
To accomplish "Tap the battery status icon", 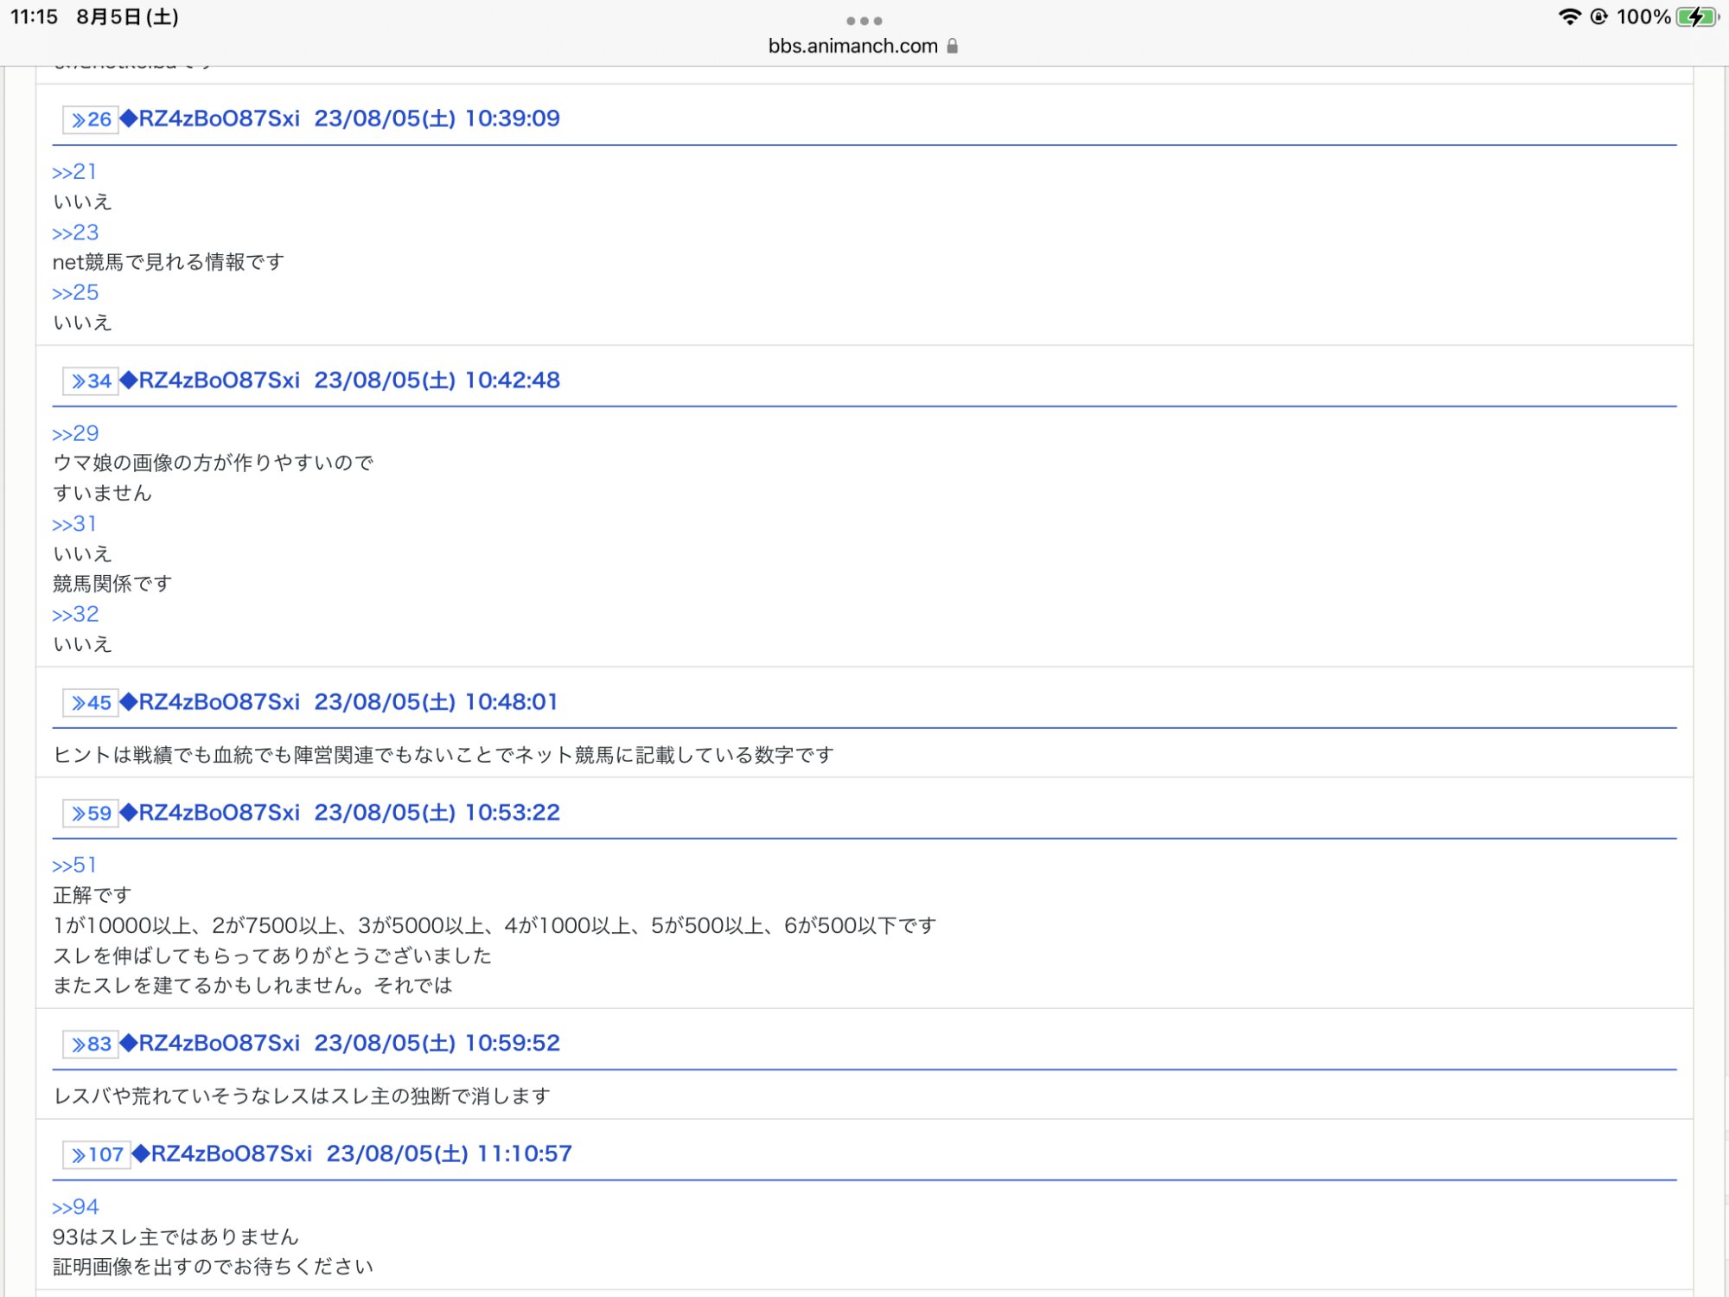I will 1696,17.
